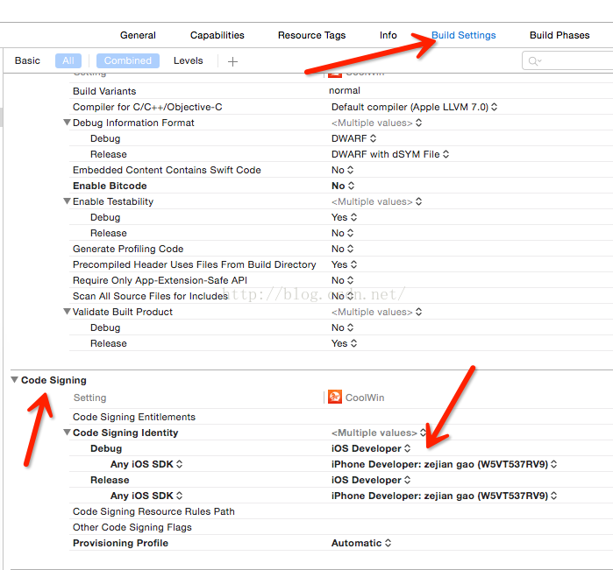Select Scan All Source Files for Includes
613x570 pixels.
click(x=150, y=296)
